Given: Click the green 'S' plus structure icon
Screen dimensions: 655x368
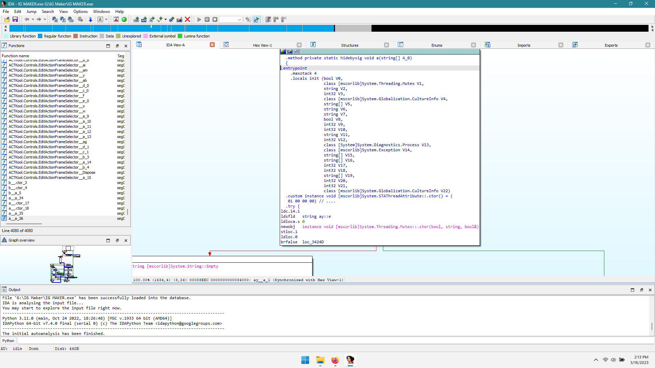Looking at the screenshot, I should click(x=160, y=19).
